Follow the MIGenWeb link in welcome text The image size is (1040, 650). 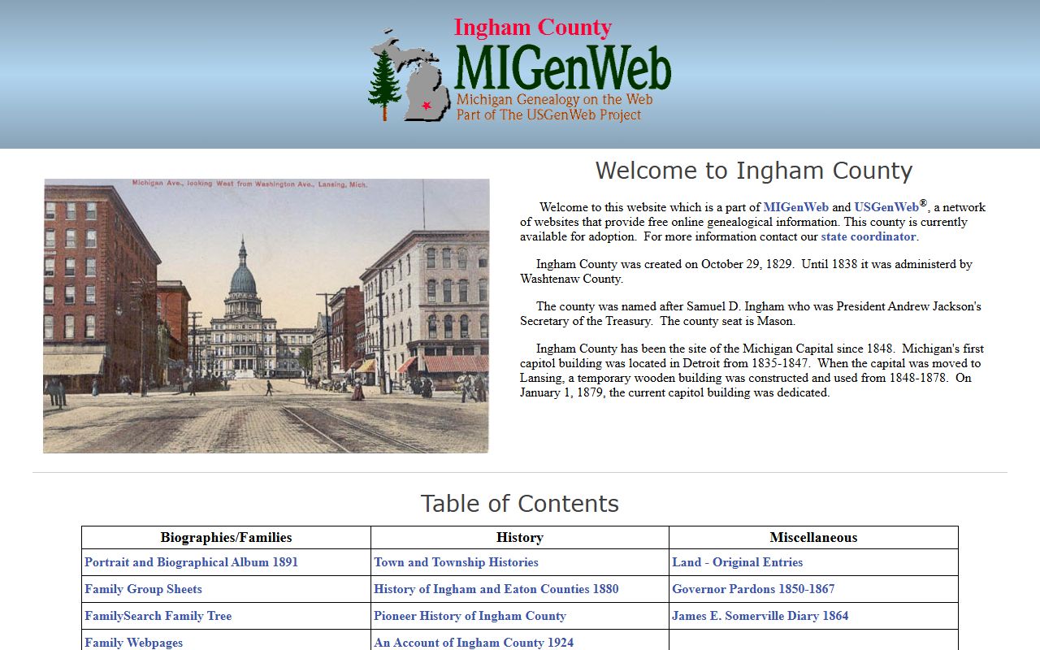click(795, 207)
